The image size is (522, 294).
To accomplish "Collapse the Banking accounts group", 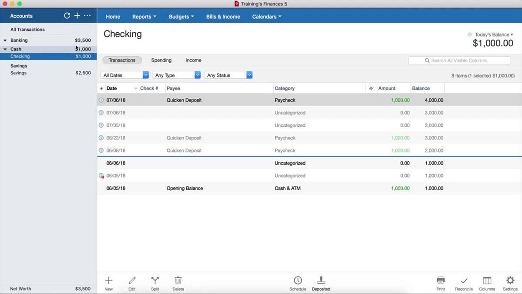I will point(5,41).
